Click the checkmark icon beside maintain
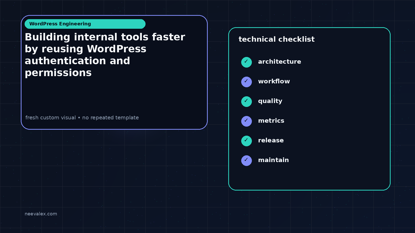This screenshot has width=415, height=233. [x=246, y=161]
